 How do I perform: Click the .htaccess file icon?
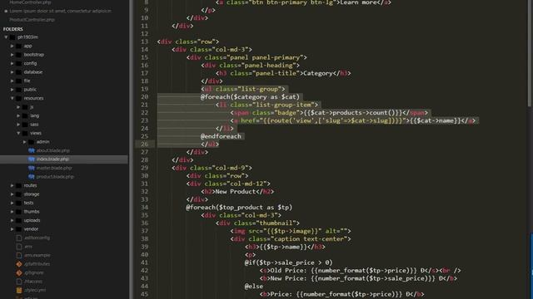[x=19, y=282]
